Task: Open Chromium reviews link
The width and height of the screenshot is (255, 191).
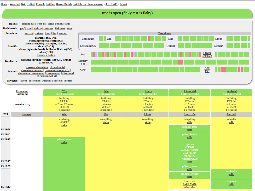Action: pyautogui.click(x=39, y=33)
